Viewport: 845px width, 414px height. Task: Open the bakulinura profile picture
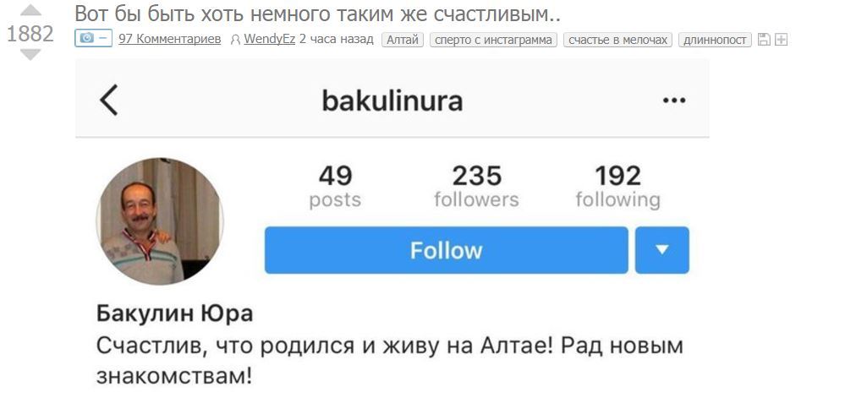pyautogui.click(x=160, y=221)
